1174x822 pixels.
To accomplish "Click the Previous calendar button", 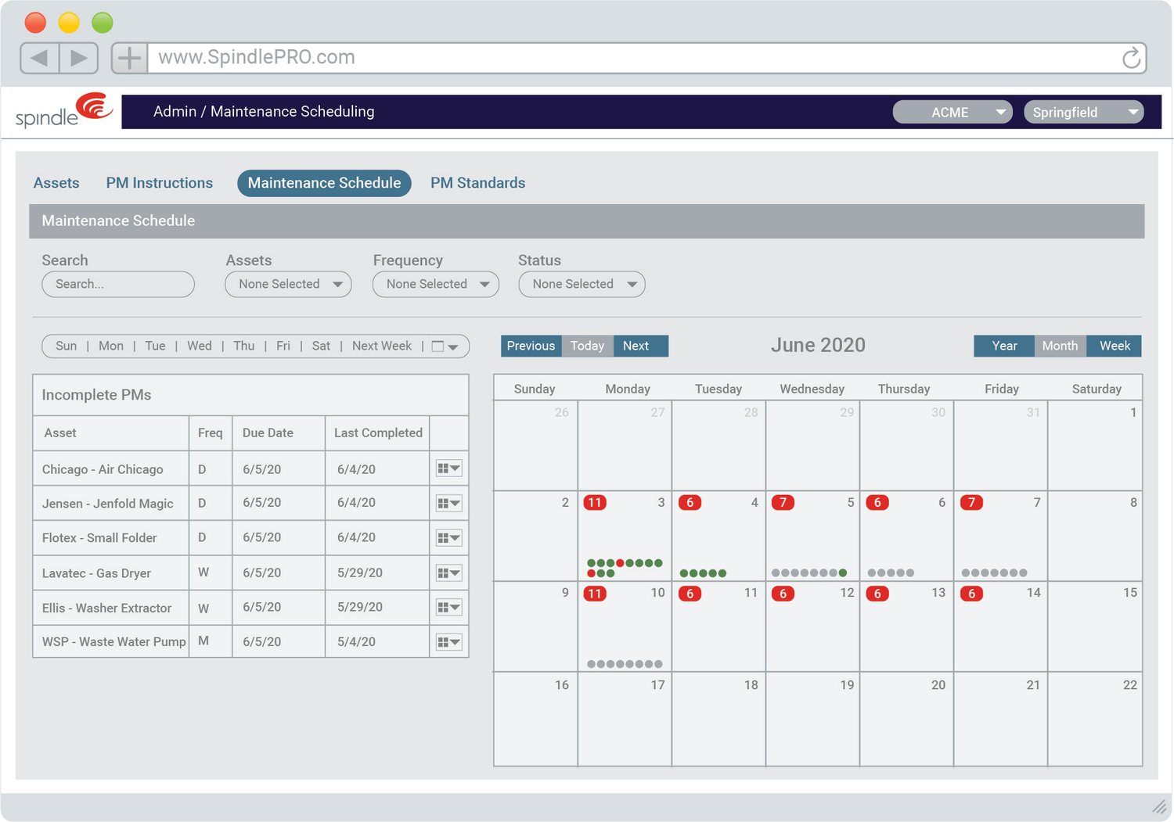I will (x=531, y=346).
